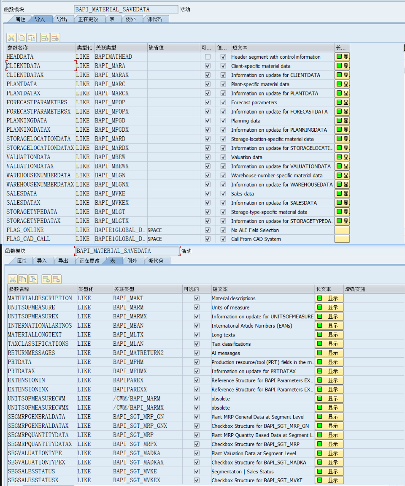Uncheck the value checkbox for SALESDATA
Viewport: 405px width, 486px height.
[x=223, y=193]
